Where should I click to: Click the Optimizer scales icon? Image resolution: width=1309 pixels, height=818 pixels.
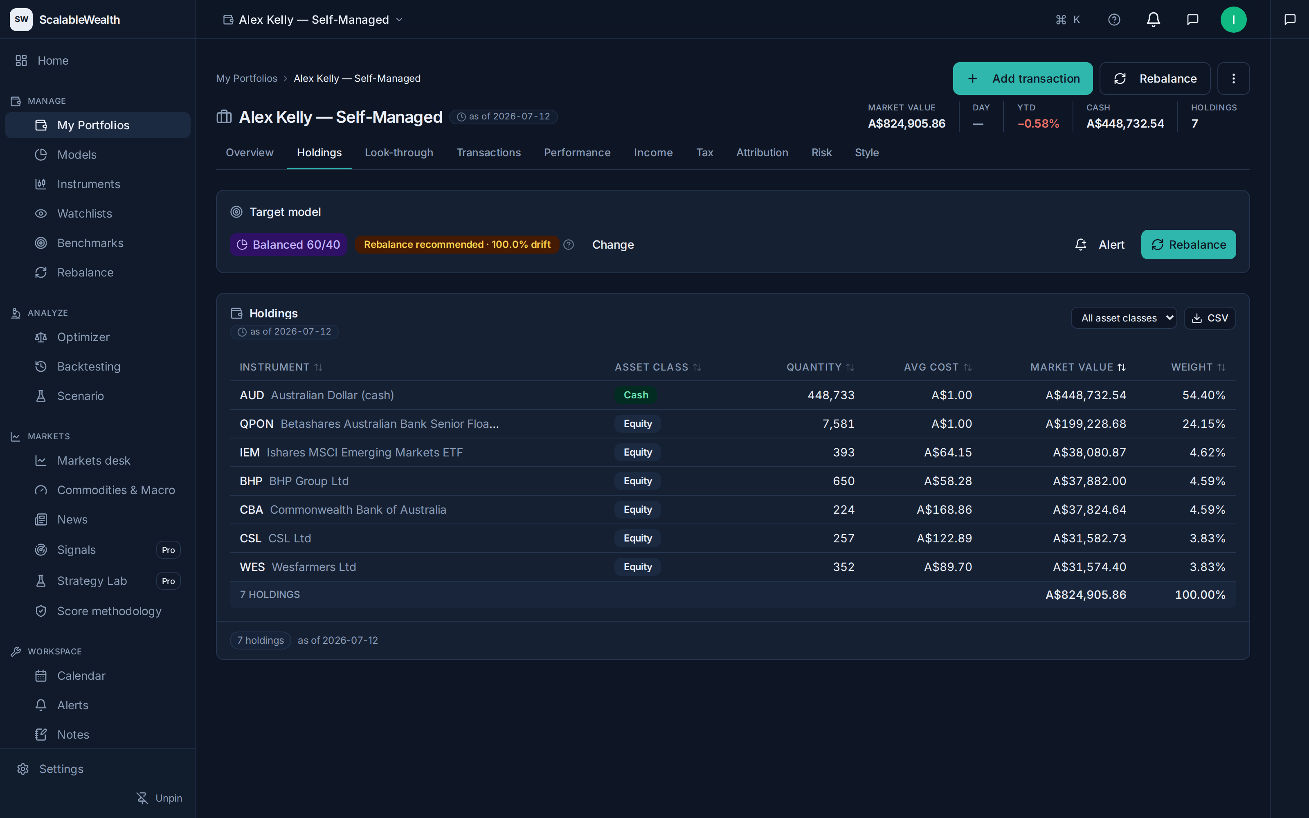point(41,337)
